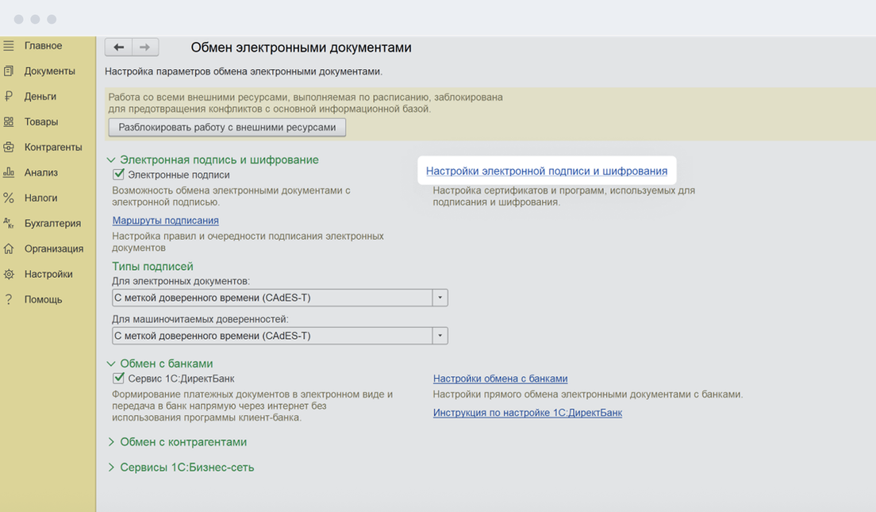The width and height of the screenshot is (876, 512).
Task: Open the signature type dropdown for электронных документов
Action: [440, 298]
